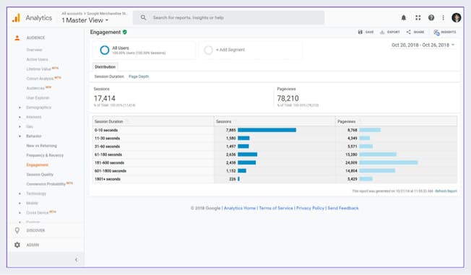Click the Session Duration column header
Screen dimensions: 471x275
tap(153, 121)
